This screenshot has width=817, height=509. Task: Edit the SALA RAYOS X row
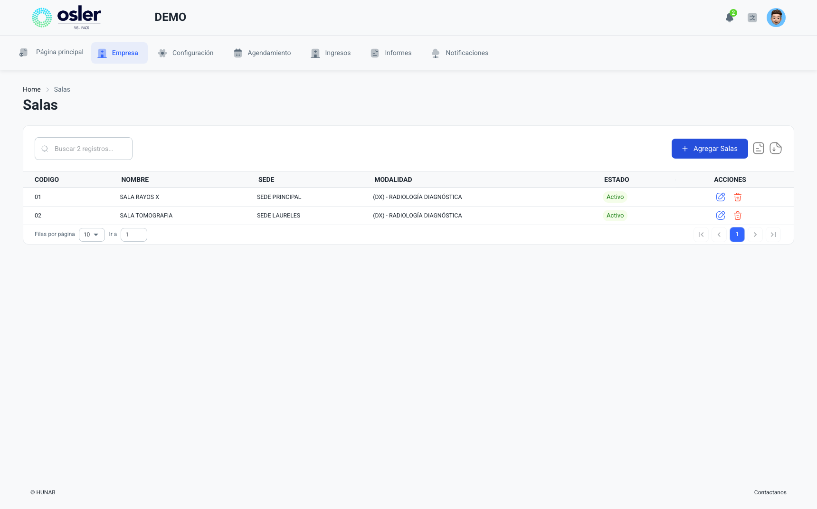(x=721, y=197)
